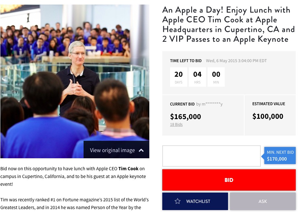Screen dimensions: 298x212
Task: Expand the View original image chevron arrow
Action: coord(141,150)
